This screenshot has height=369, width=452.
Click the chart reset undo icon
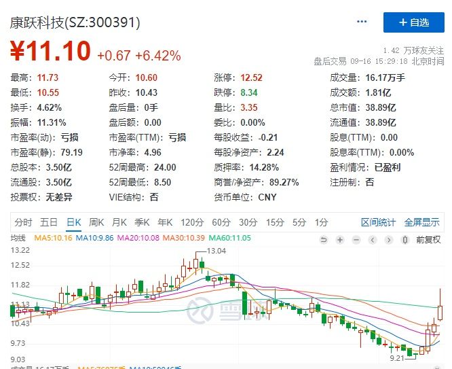(324, 240)
